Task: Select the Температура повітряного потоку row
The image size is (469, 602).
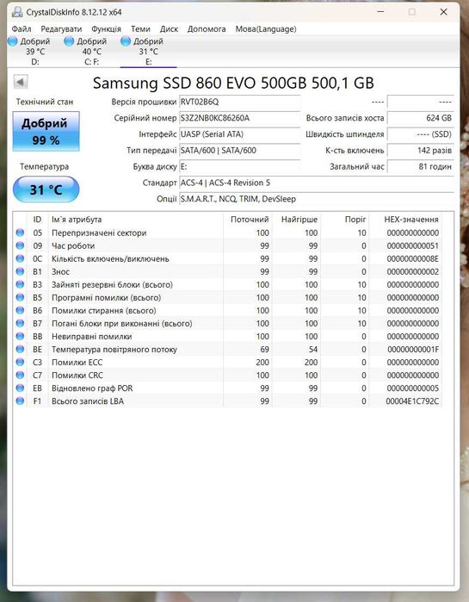Action: [228, 350]
